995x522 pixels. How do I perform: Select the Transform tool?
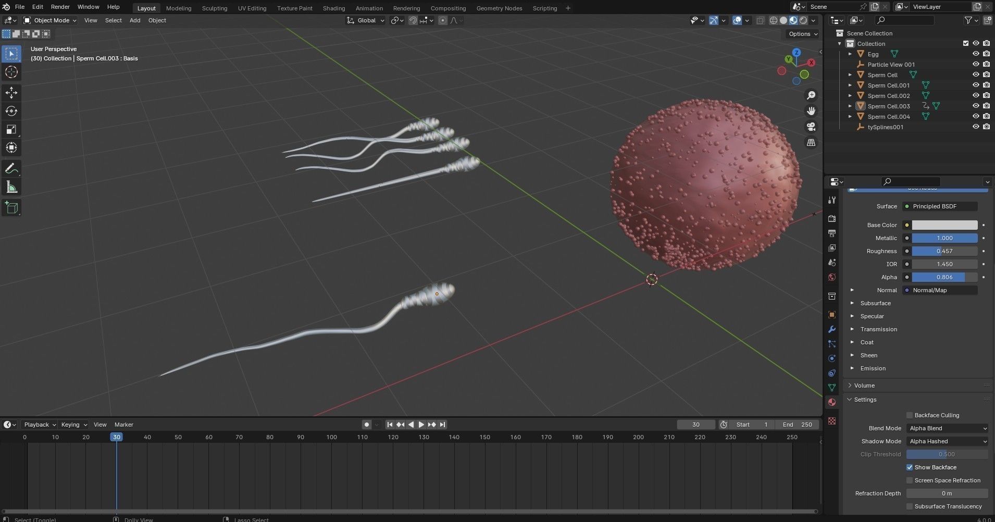click(x=11, y=148)
